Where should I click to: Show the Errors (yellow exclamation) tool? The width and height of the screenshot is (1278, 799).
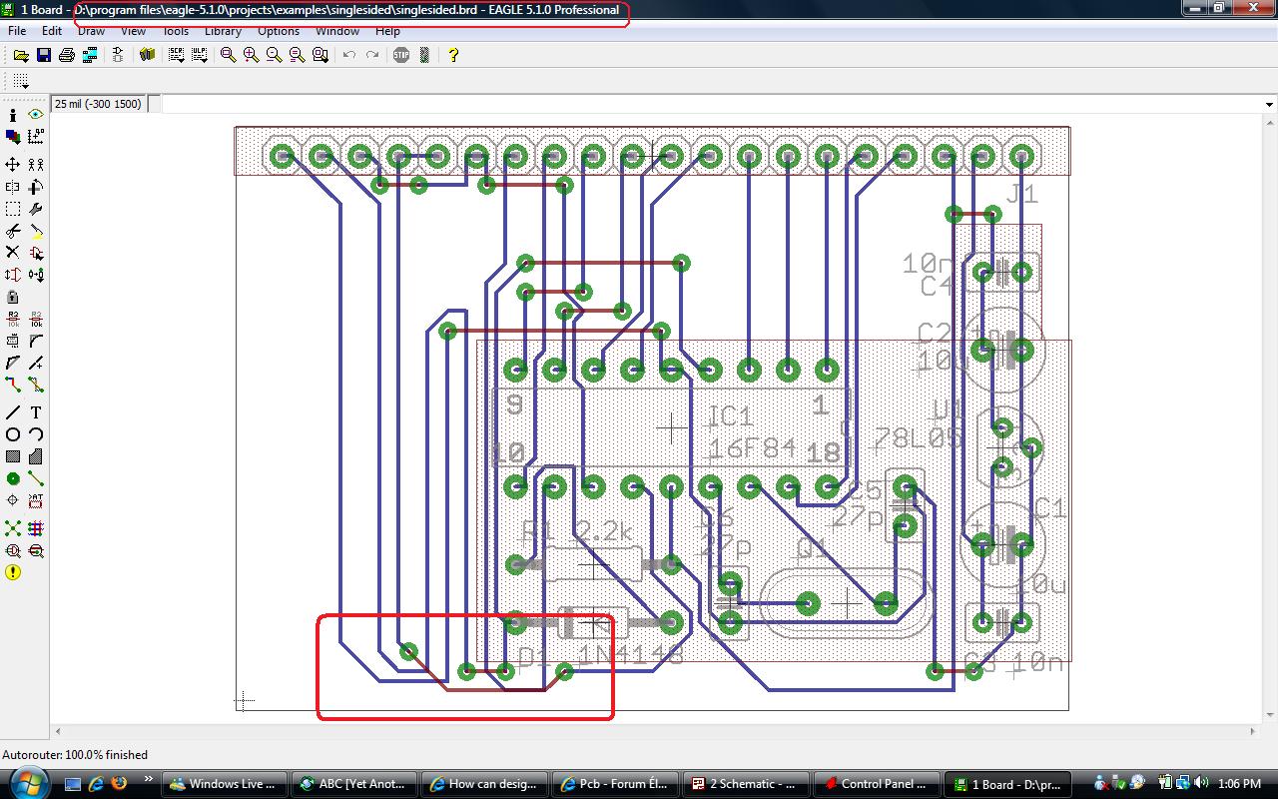13,572
